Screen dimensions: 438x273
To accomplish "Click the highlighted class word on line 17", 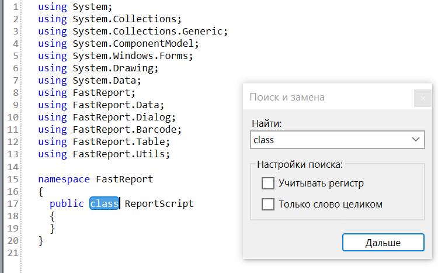I will [104, 203].
